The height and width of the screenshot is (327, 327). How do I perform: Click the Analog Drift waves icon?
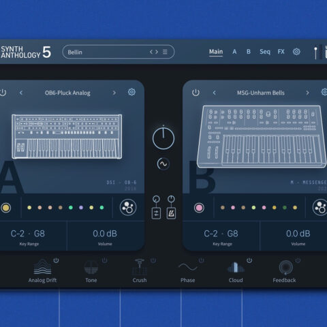click(42, 267)
